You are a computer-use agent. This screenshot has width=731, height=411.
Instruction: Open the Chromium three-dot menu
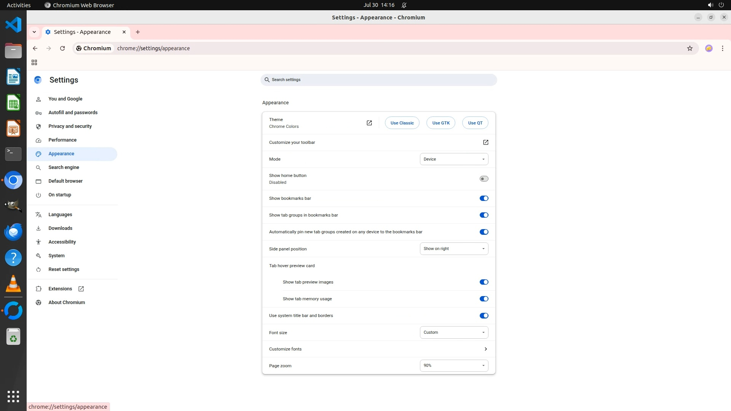[x=722, y=48]
